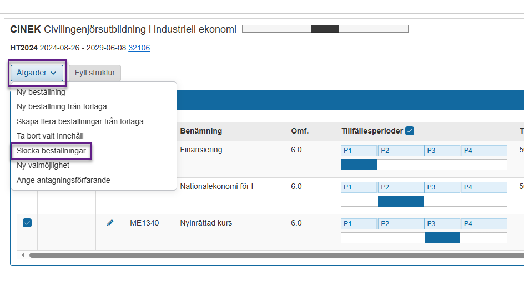This screenshot has width=524, height=292.
Task: Open the 32106 link
Action: click(x=139, y=48)
